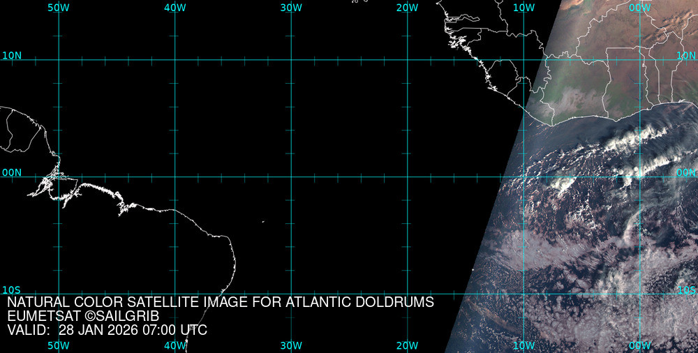
Task: Click the right-edge 10N latitude label
Action: (687, 55)
